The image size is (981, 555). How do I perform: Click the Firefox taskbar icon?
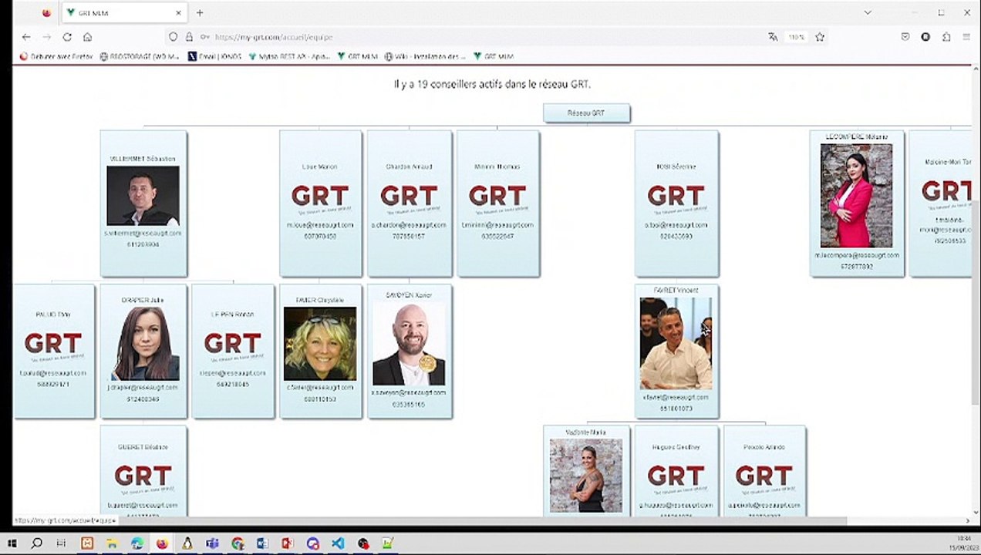(162, 543)
